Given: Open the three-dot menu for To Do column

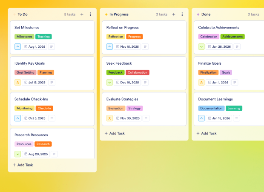Looking at the screenshot, I should pyautogui.click(x=90, y=14).
